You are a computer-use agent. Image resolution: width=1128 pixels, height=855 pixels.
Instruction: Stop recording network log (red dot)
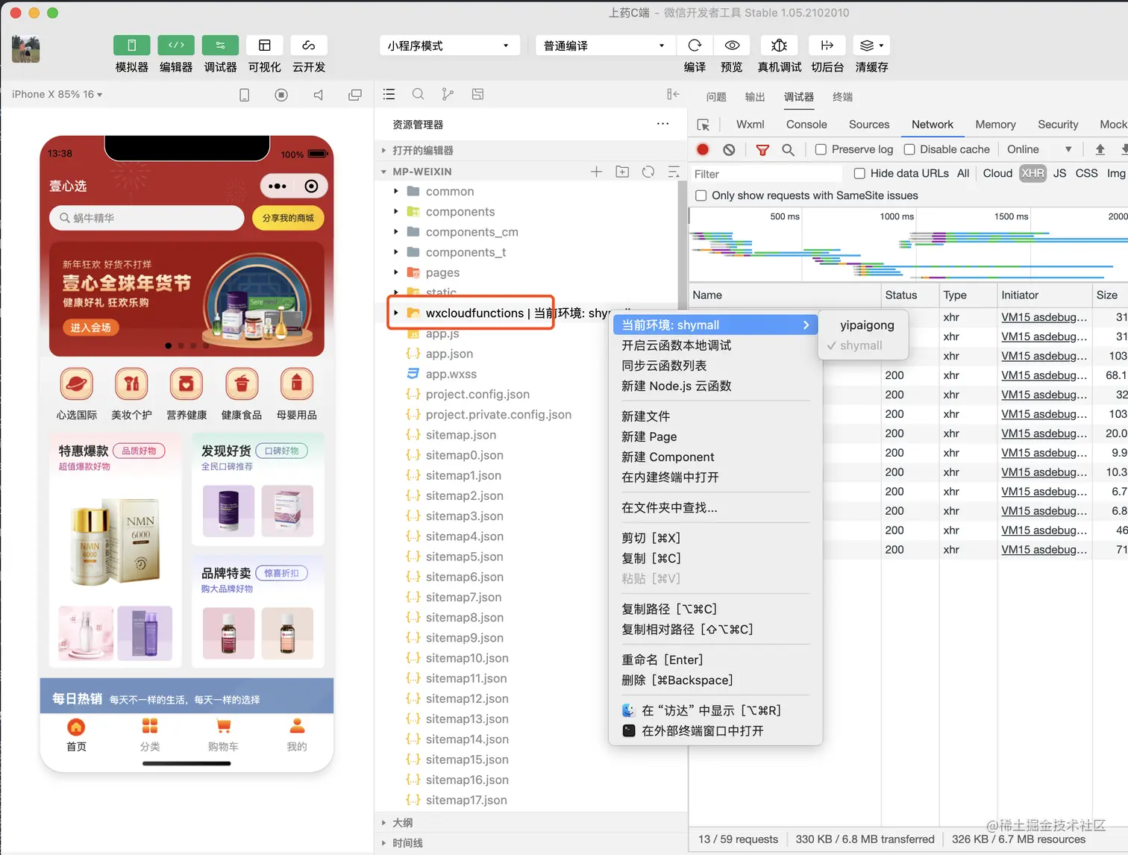coord(703,149)
